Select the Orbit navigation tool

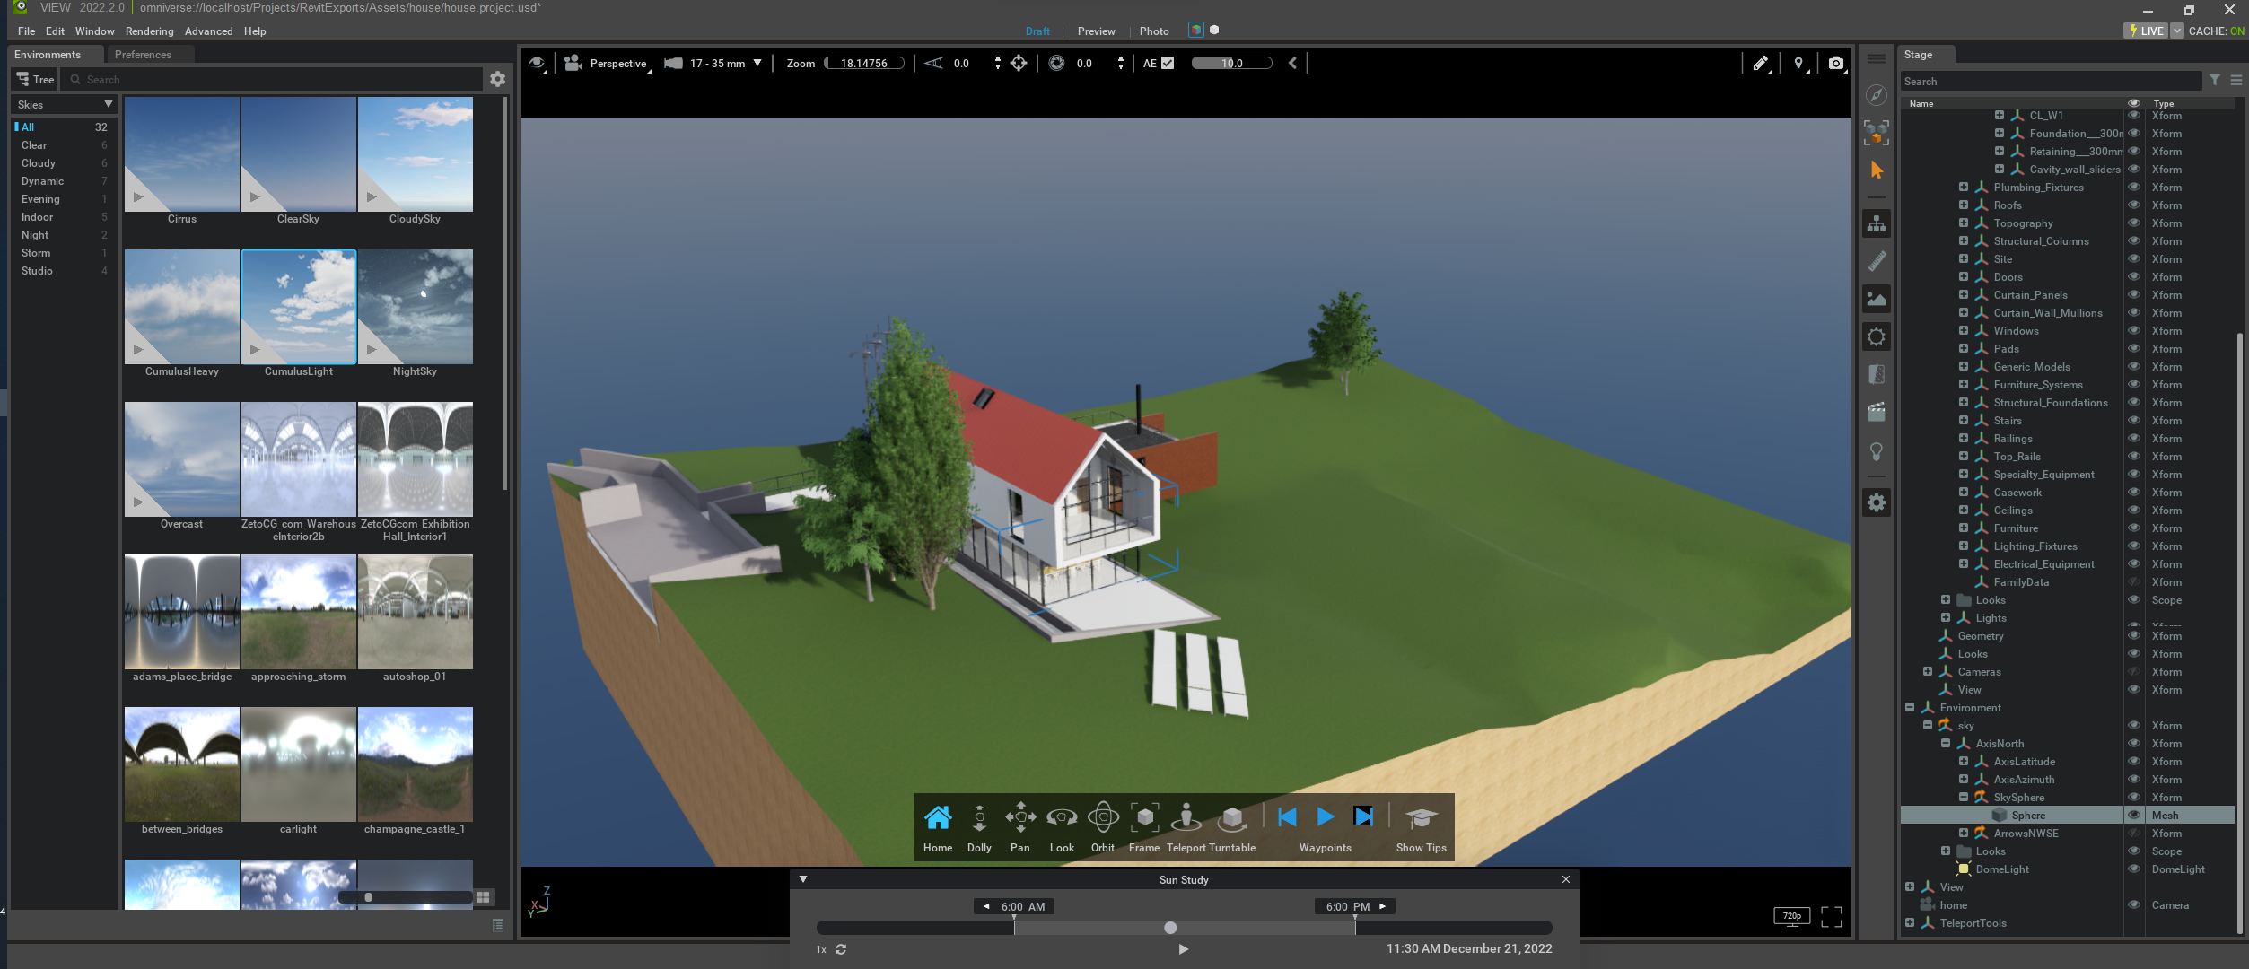[1103, 818]
